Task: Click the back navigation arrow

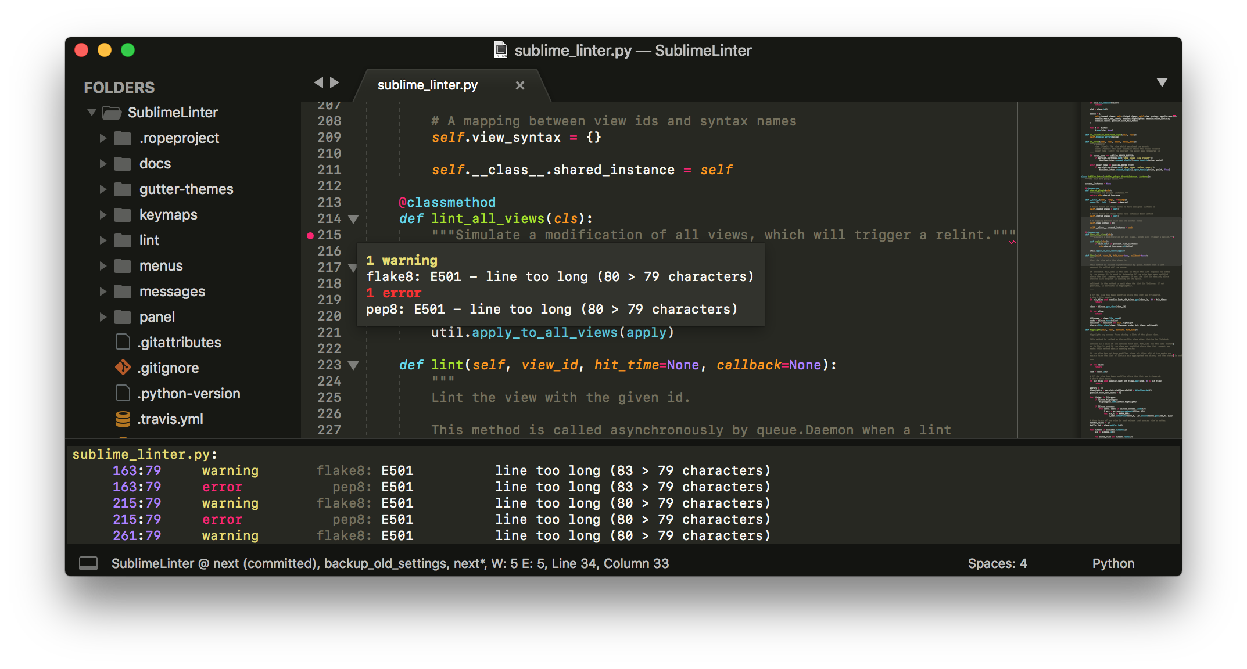Action: point(318,82)
